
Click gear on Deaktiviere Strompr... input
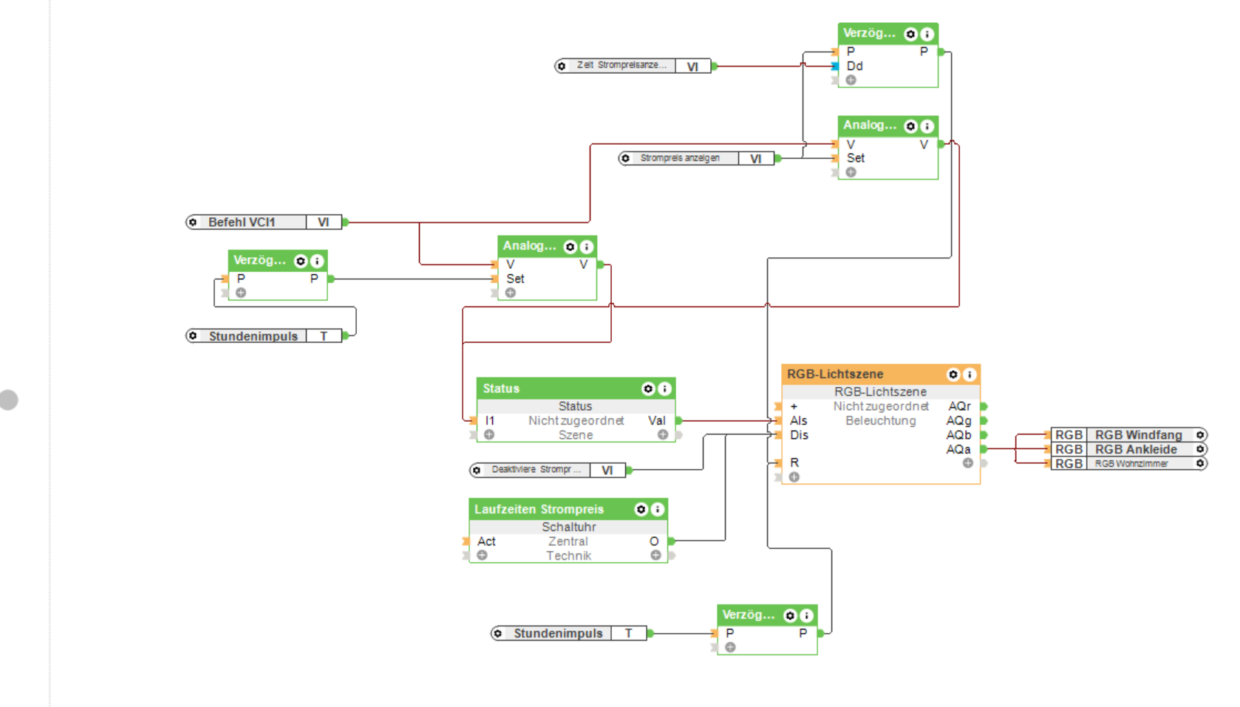pos(477,471)
